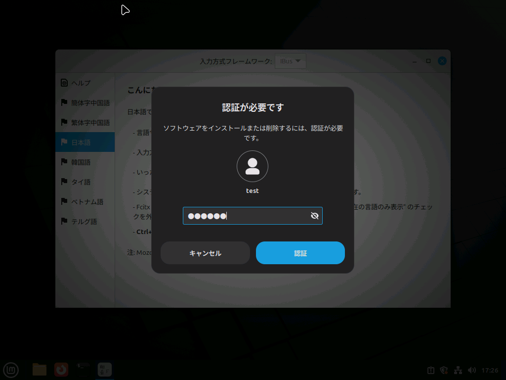
Task: Open the Linux Mint menu
Action: [x=11, y=369]
